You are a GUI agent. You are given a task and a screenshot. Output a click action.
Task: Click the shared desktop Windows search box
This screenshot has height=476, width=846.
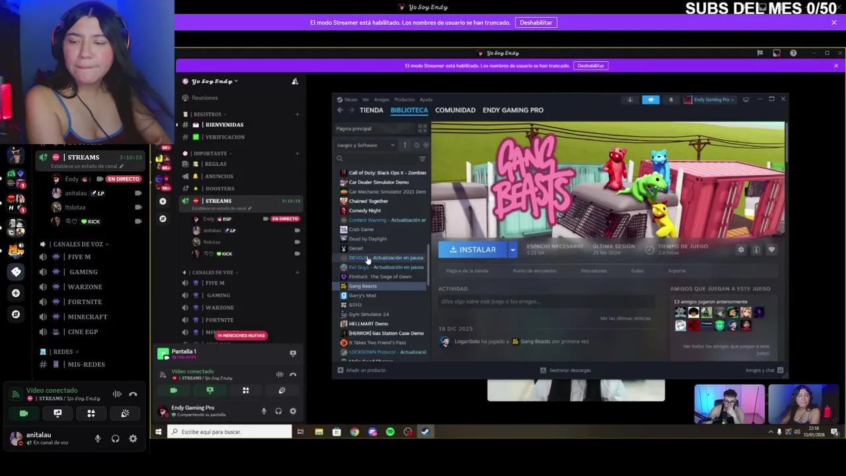[229, 432]
